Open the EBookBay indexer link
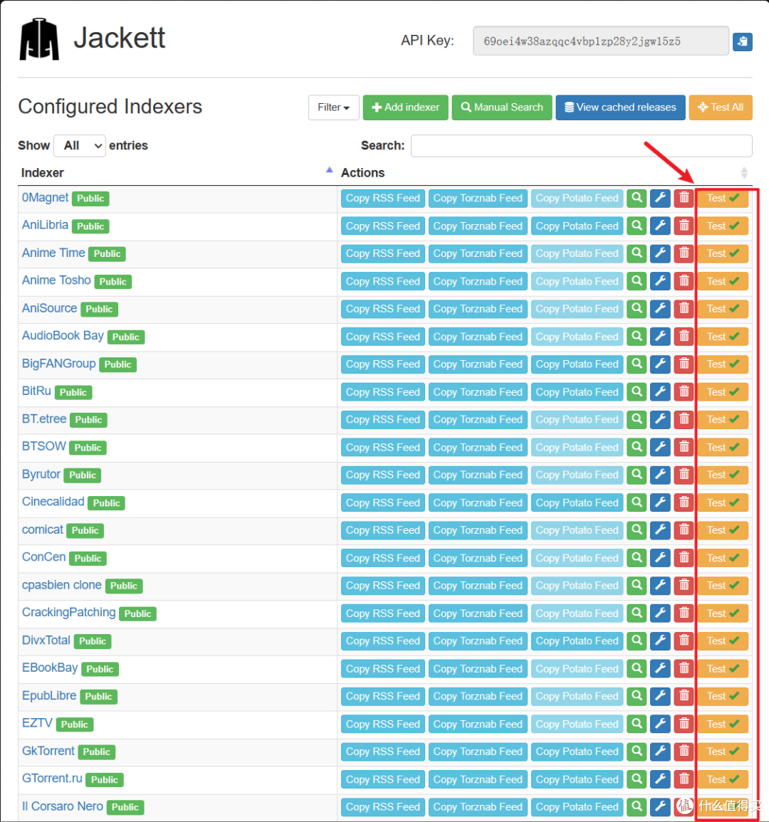The image size is (769, 822). tap(50, 668)
